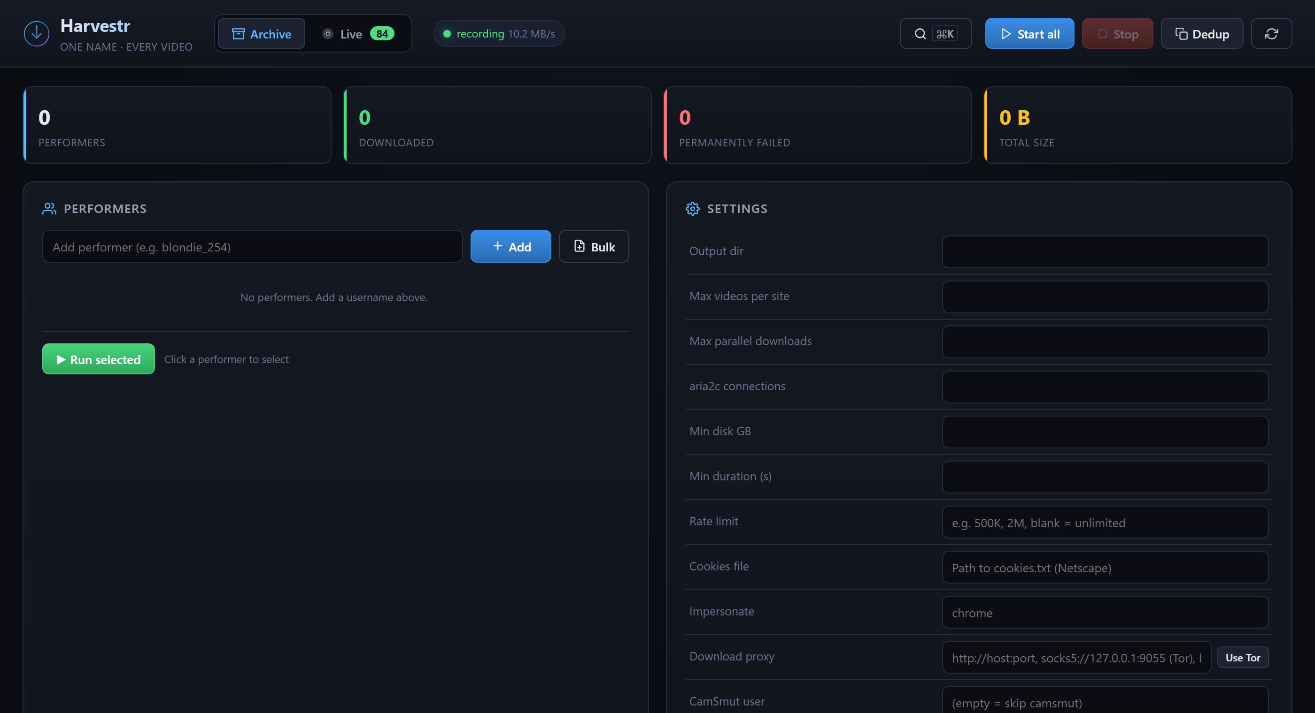Click the Stop button
This screenshot has width=1315, height=713.
pyautogui.click(x=1117, y=34)
